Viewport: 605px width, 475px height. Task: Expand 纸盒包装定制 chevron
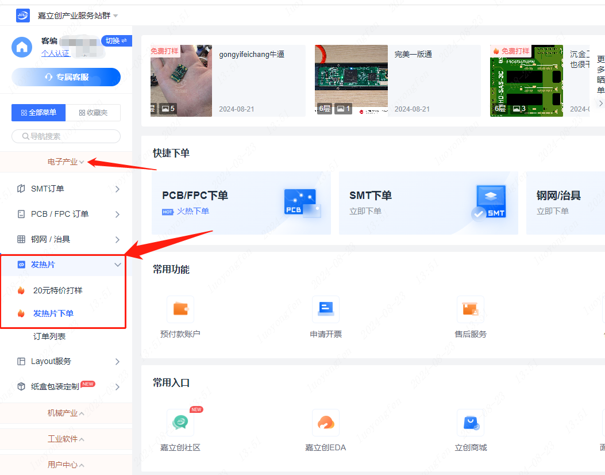coord(117,387)
